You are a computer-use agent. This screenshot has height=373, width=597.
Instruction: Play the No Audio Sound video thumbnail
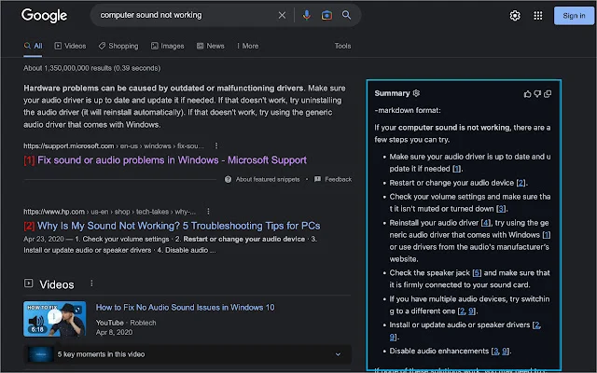55,318
